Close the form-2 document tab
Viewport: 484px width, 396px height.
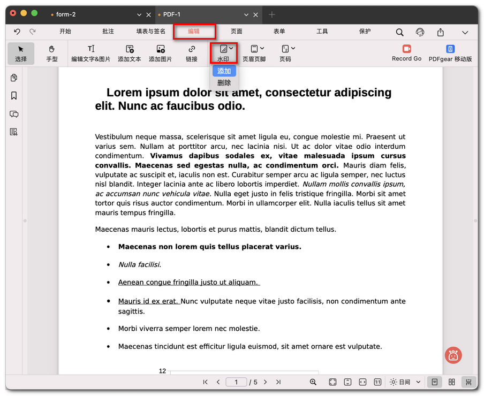[x=149, y=14]
